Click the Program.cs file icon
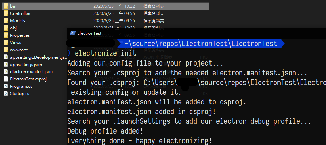This screenshot has height=145, width=326. [x=6, y=86]
